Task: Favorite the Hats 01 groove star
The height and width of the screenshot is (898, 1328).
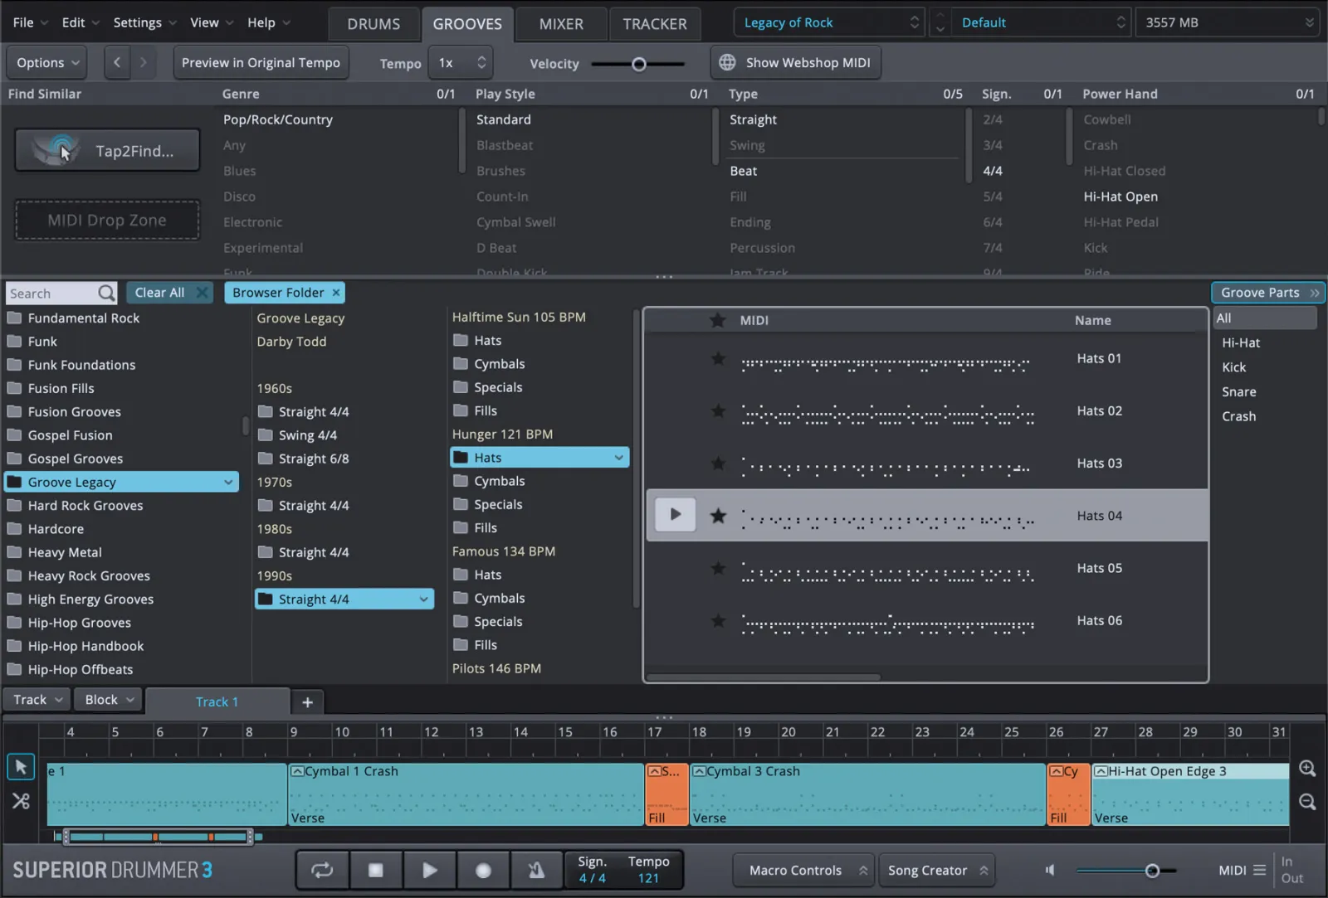Action: pos(718,358)
